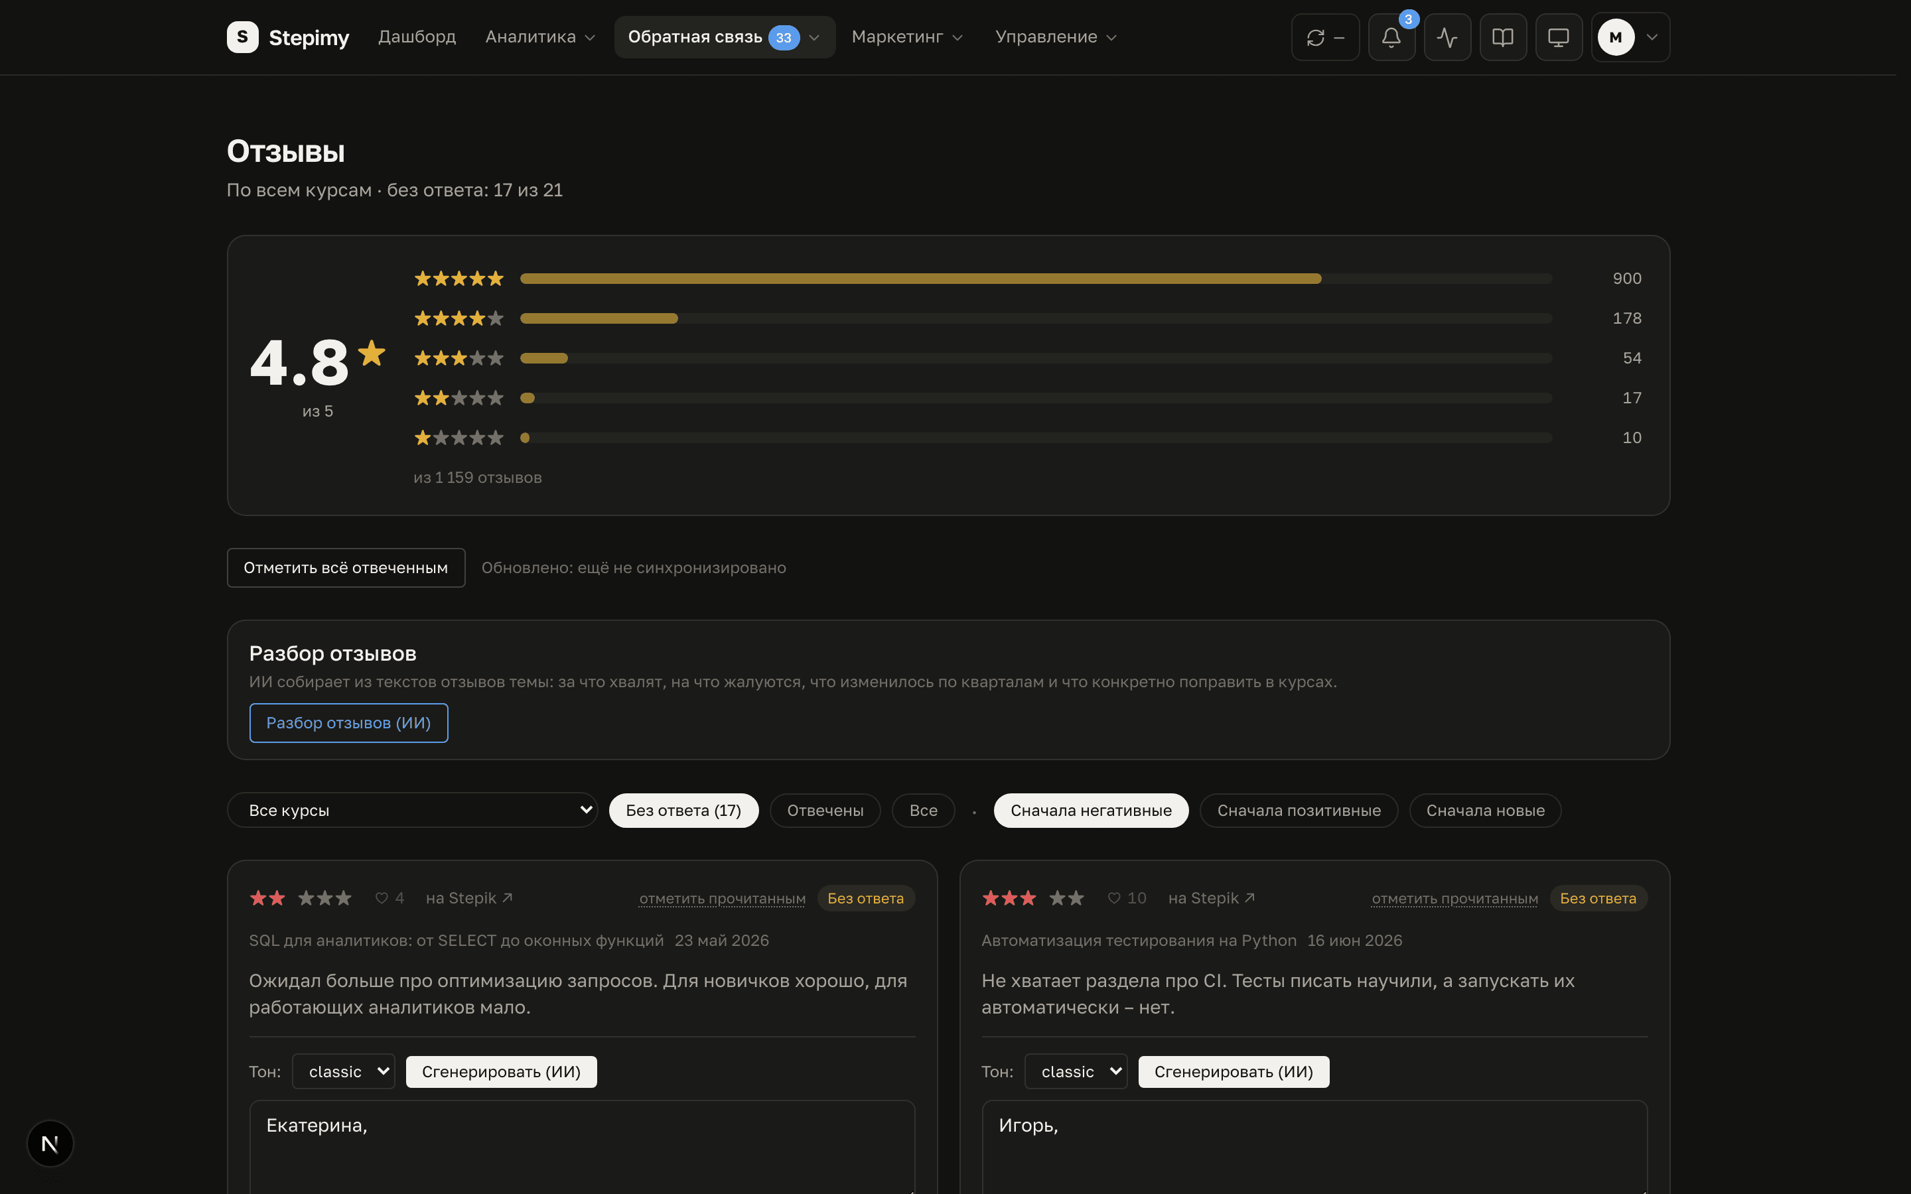Go to the "Дашборд" menu item
1911x1194 pixels.
[417, 37]
